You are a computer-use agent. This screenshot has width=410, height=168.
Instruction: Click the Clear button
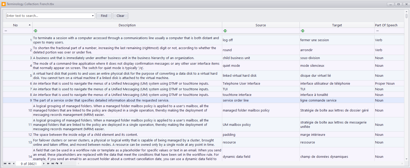[120, 16]
